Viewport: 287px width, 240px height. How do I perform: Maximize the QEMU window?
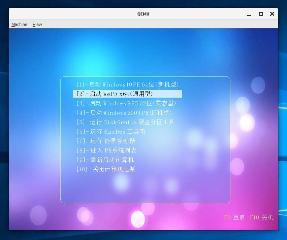click(x=261, y=14)
